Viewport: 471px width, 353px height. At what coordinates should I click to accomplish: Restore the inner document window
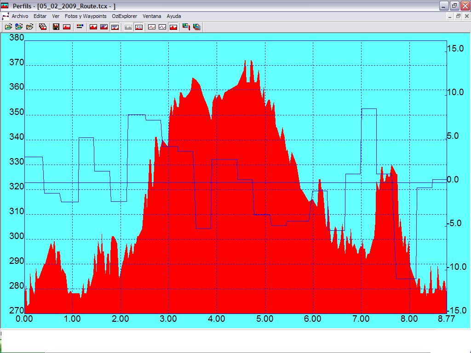click(458, 16)
